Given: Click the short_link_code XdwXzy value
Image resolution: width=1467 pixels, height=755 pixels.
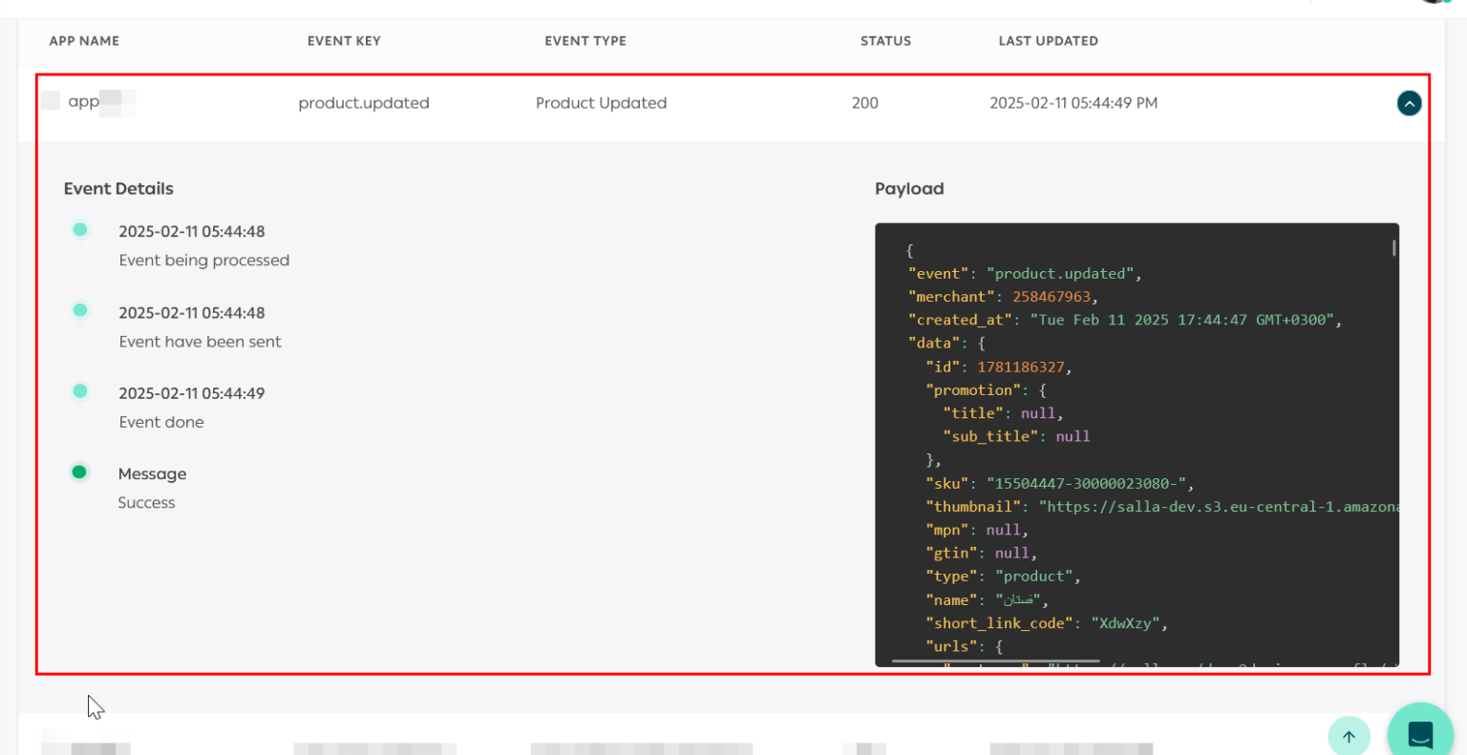Looking at the screenshot, I should 1126,623.
